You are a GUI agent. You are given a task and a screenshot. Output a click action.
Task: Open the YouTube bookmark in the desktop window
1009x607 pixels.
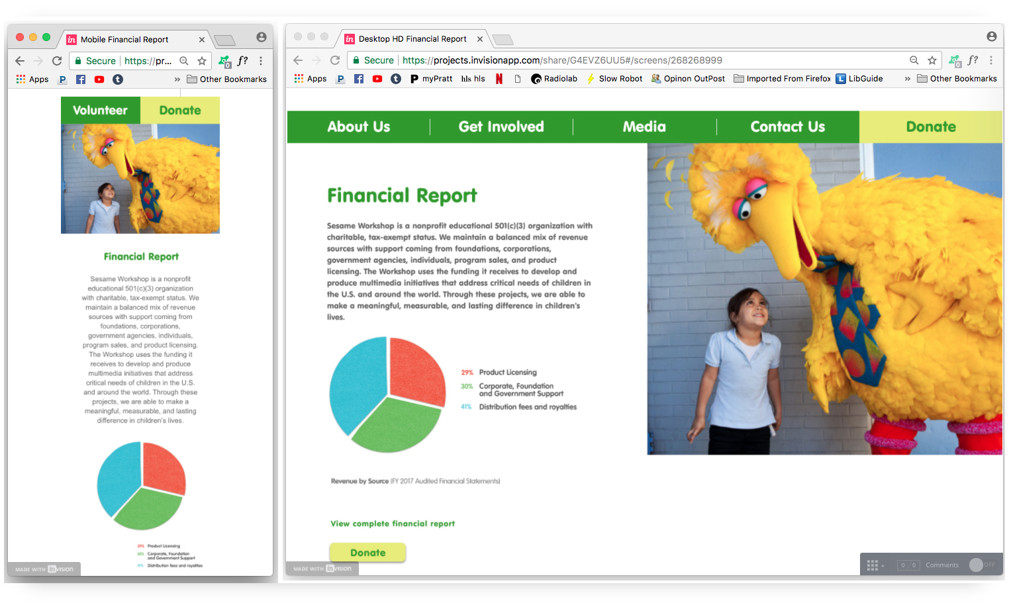pyautogui.click(x=377, y=79)
